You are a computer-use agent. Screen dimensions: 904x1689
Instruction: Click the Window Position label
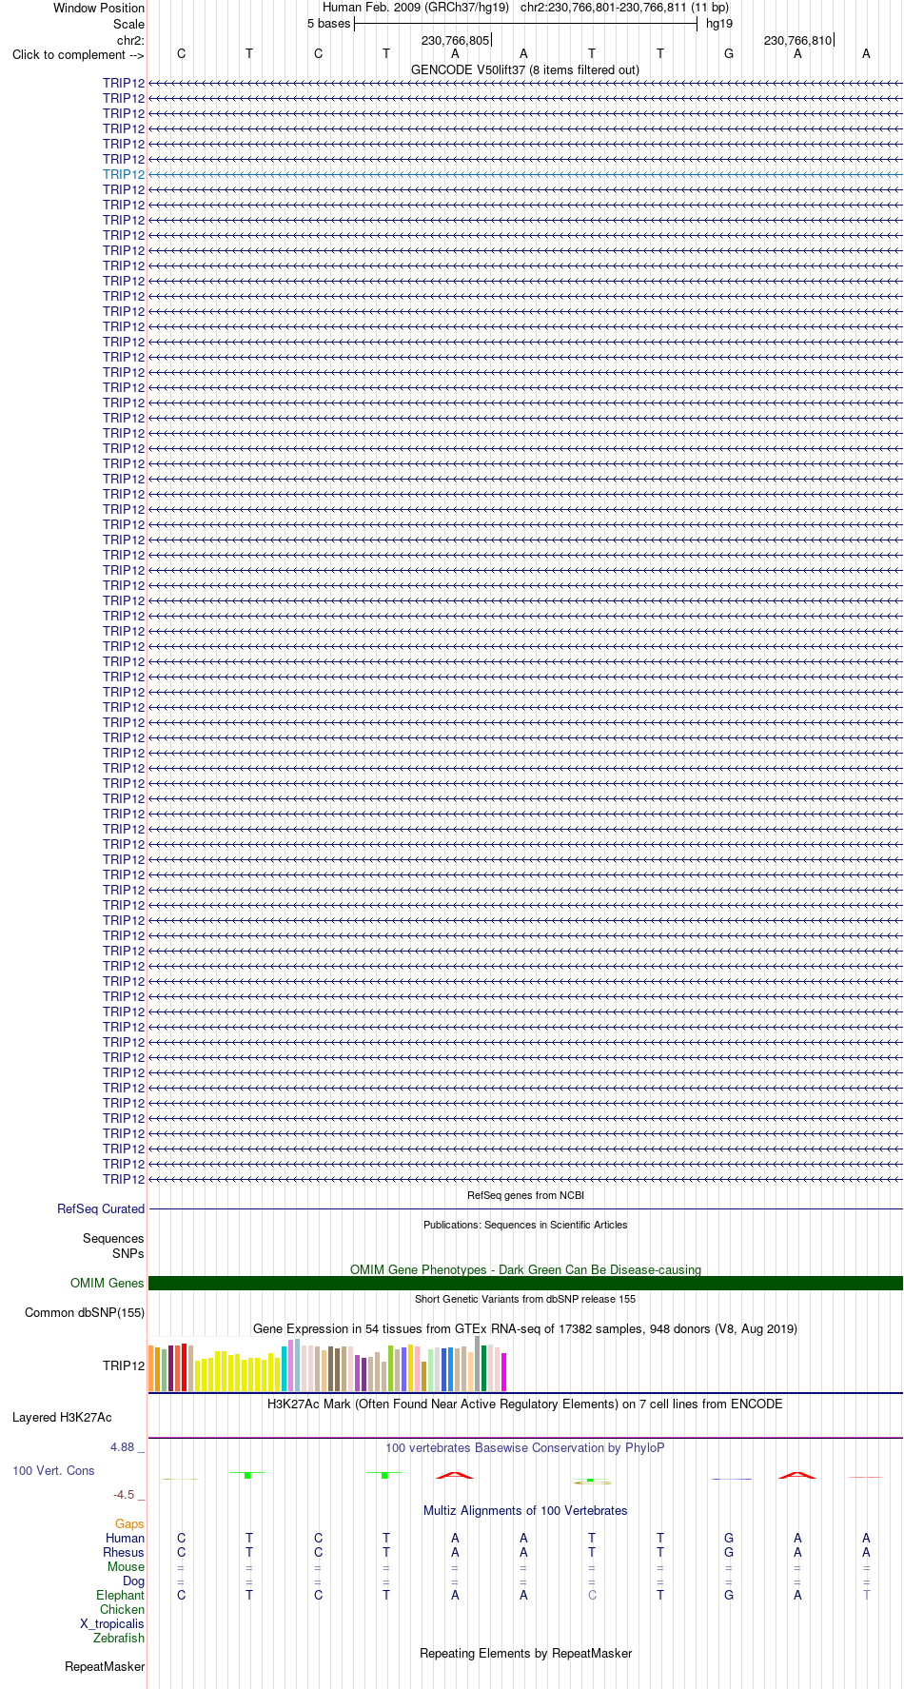[x=99, y=8]
